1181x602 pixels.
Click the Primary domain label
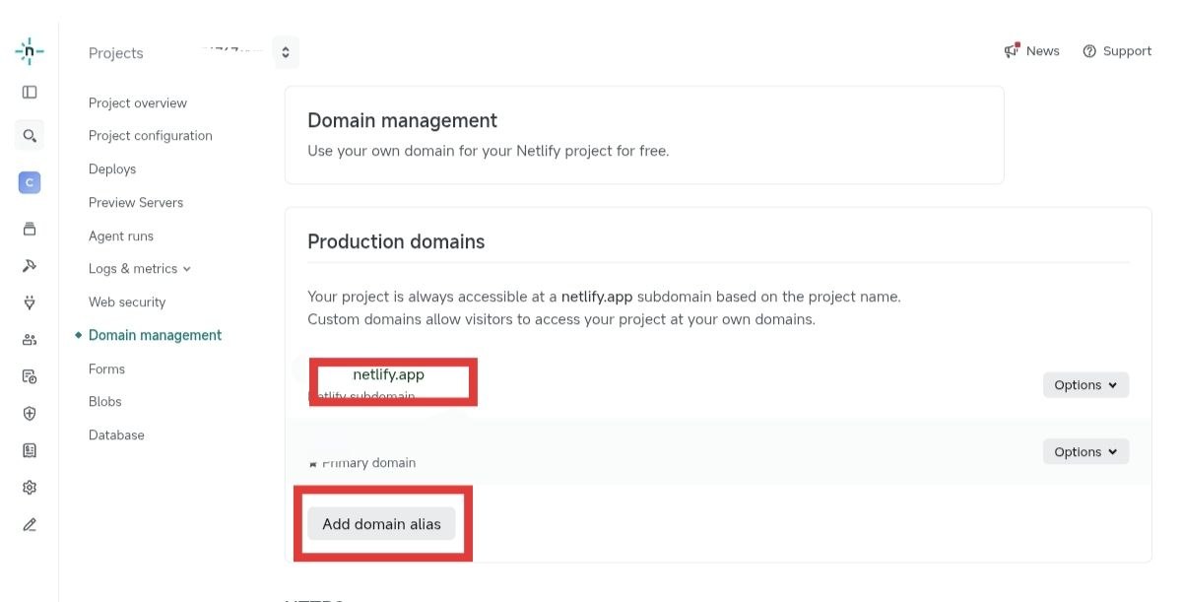[x=368, y=463]
